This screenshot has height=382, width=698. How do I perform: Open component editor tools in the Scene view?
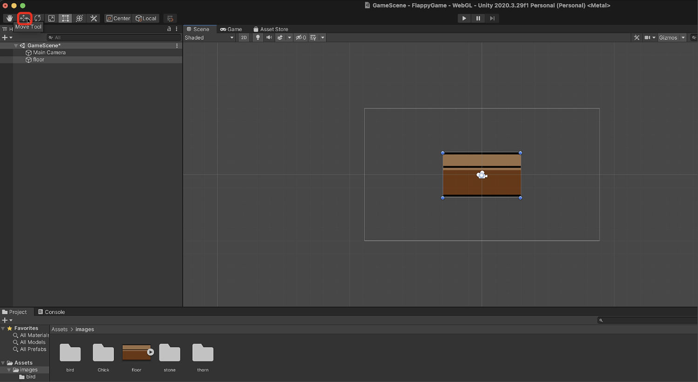pos(637,38)
